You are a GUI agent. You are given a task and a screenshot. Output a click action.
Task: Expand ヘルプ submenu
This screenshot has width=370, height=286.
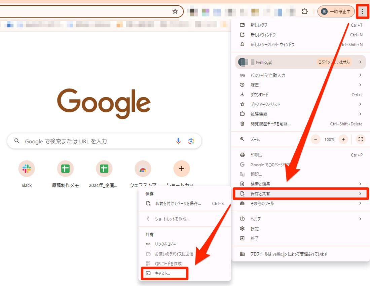(x=300, y=219)
